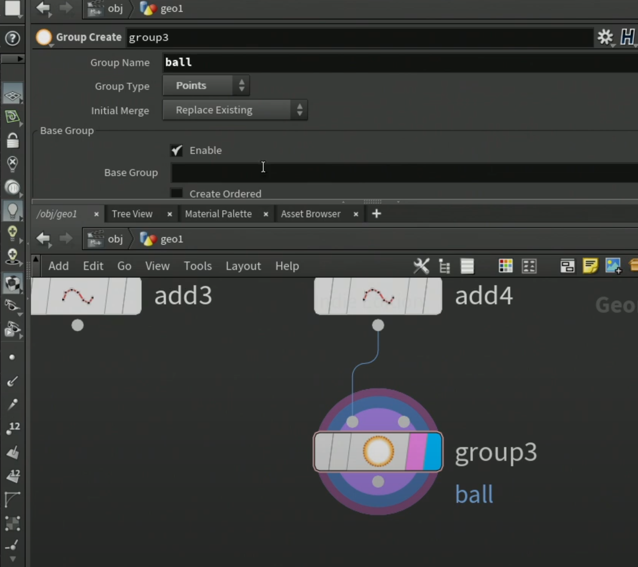
Task: Toggle display primitive numbers icon
Action: pos(13,476)
